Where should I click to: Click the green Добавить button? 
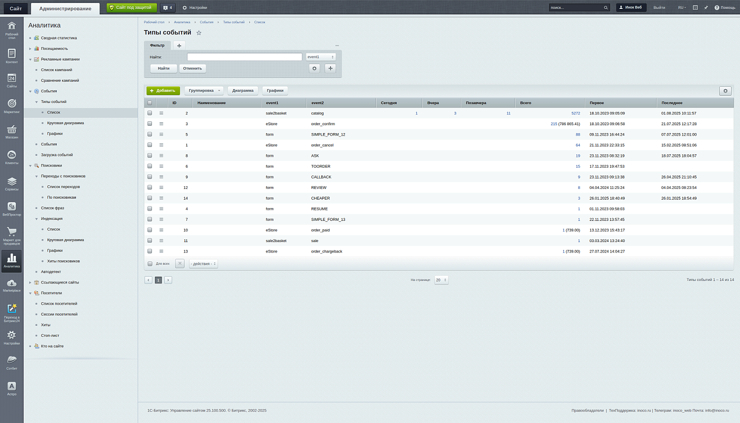163,91
